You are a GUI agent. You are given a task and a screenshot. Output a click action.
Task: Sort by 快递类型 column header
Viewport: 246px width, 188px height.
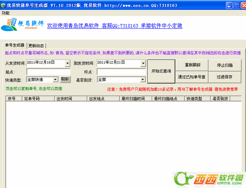pos(197,99)
